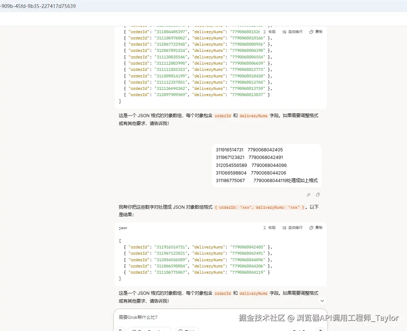407x331 pixels.
Task: Toggle 自动换行 word wrap on the json code block
Action: (292, 228)
